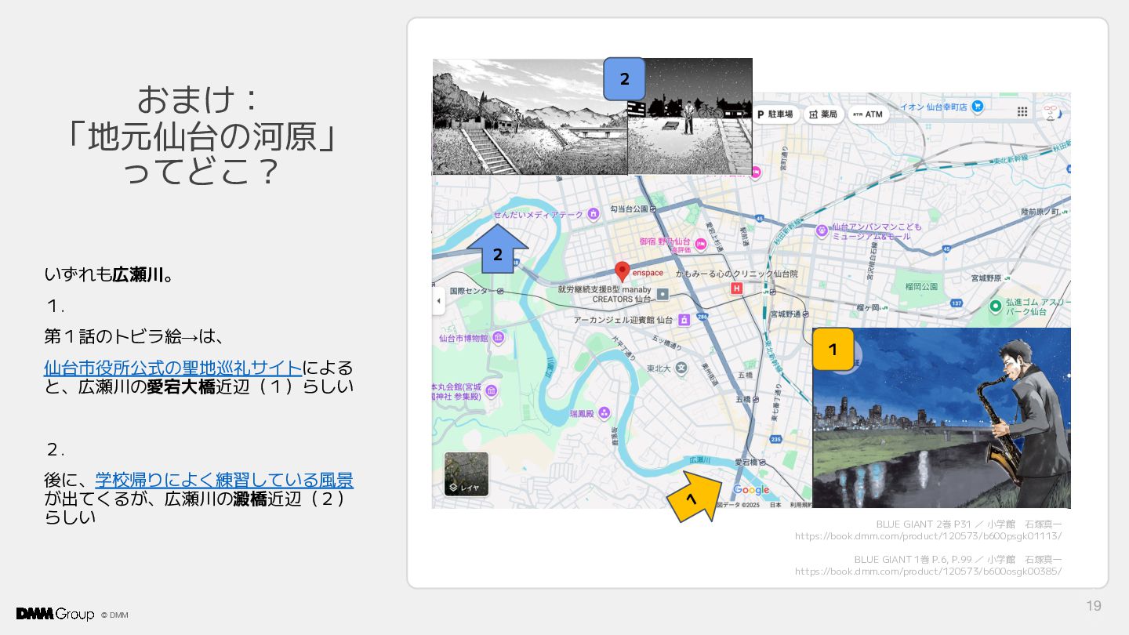The image size is (1129, 635).
Task: Click the Google logo on the map
Action: point(751,490)
